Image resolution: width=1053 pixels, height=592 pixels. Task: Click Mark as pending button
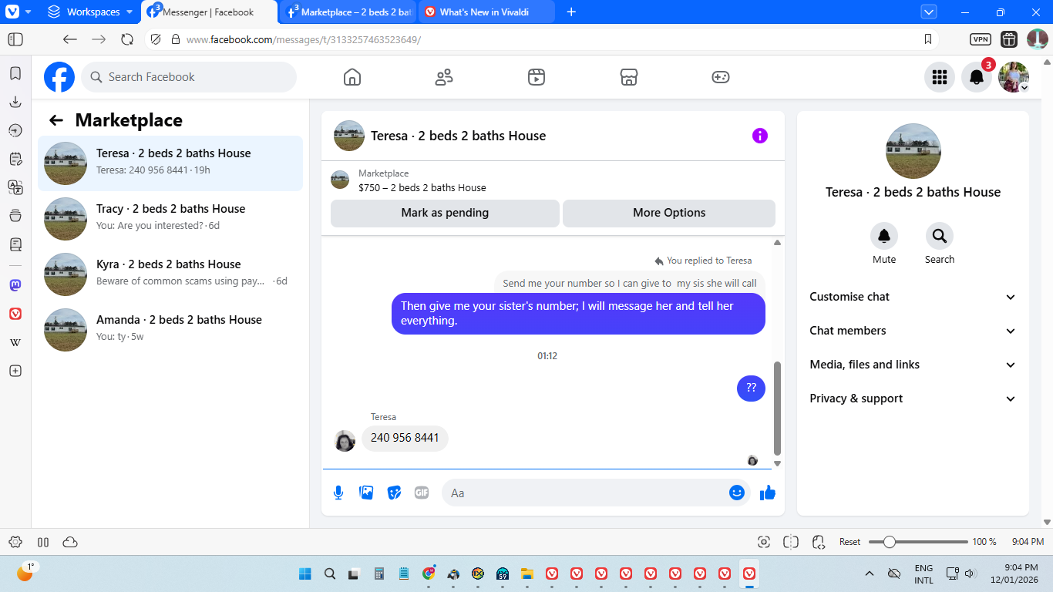click(x=445, y=213)
